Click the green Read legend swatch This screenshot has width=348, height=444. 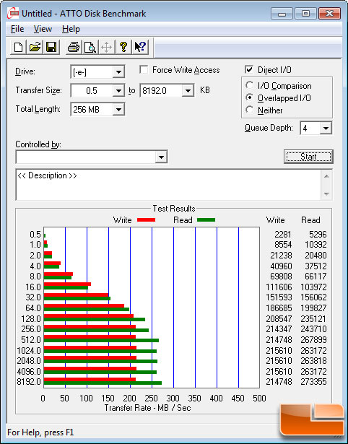pyautogui.click(x=206, y=220)
